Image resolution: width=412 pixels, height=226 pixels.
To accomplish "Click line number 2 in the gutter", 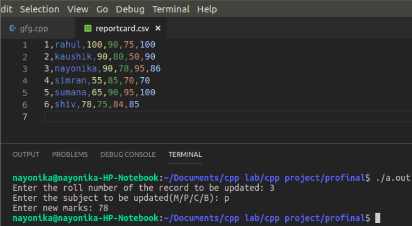I will click(25, 57).
